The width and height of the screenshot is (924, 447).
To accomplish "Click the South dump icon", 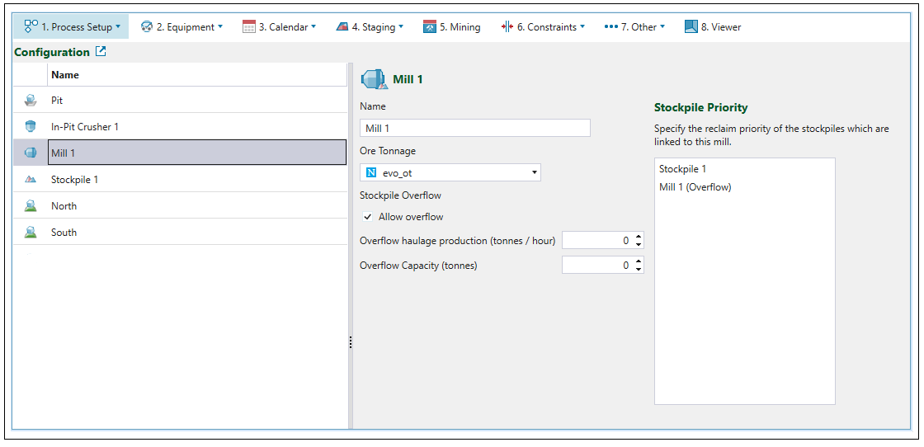I will click(31, 233).
